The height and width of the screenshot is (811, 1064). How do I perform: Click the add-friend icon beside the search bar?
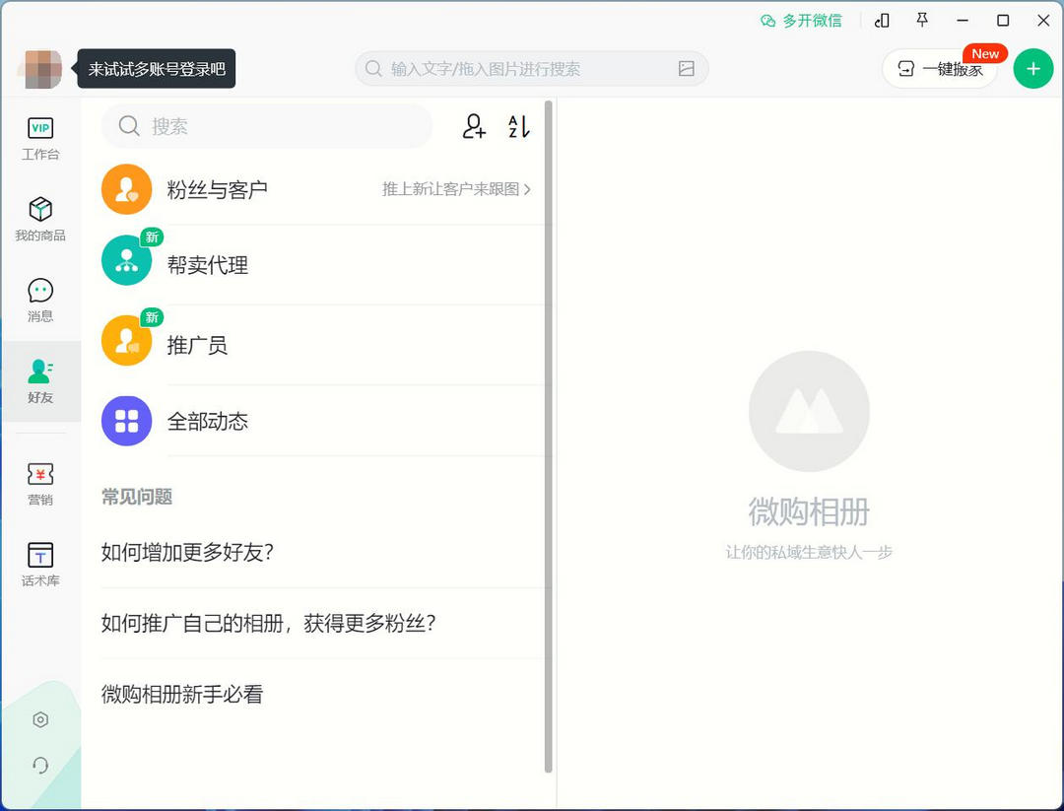473,126
